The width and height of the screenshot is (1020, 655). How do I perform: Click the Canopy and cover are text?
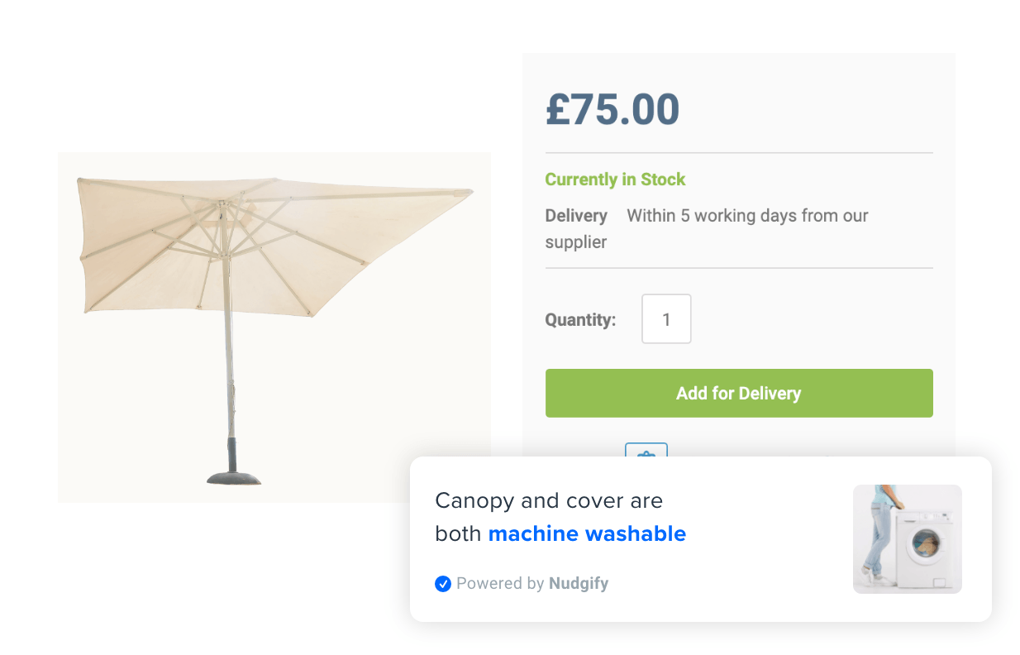[x=549, y=501]
